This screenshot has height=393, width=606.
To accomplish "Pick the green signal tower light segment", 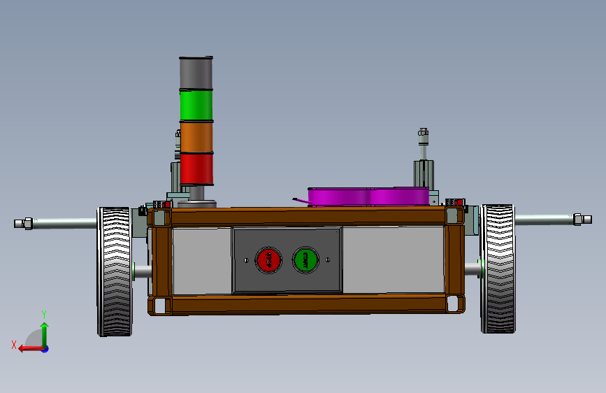I will click(x=196, y=105).
